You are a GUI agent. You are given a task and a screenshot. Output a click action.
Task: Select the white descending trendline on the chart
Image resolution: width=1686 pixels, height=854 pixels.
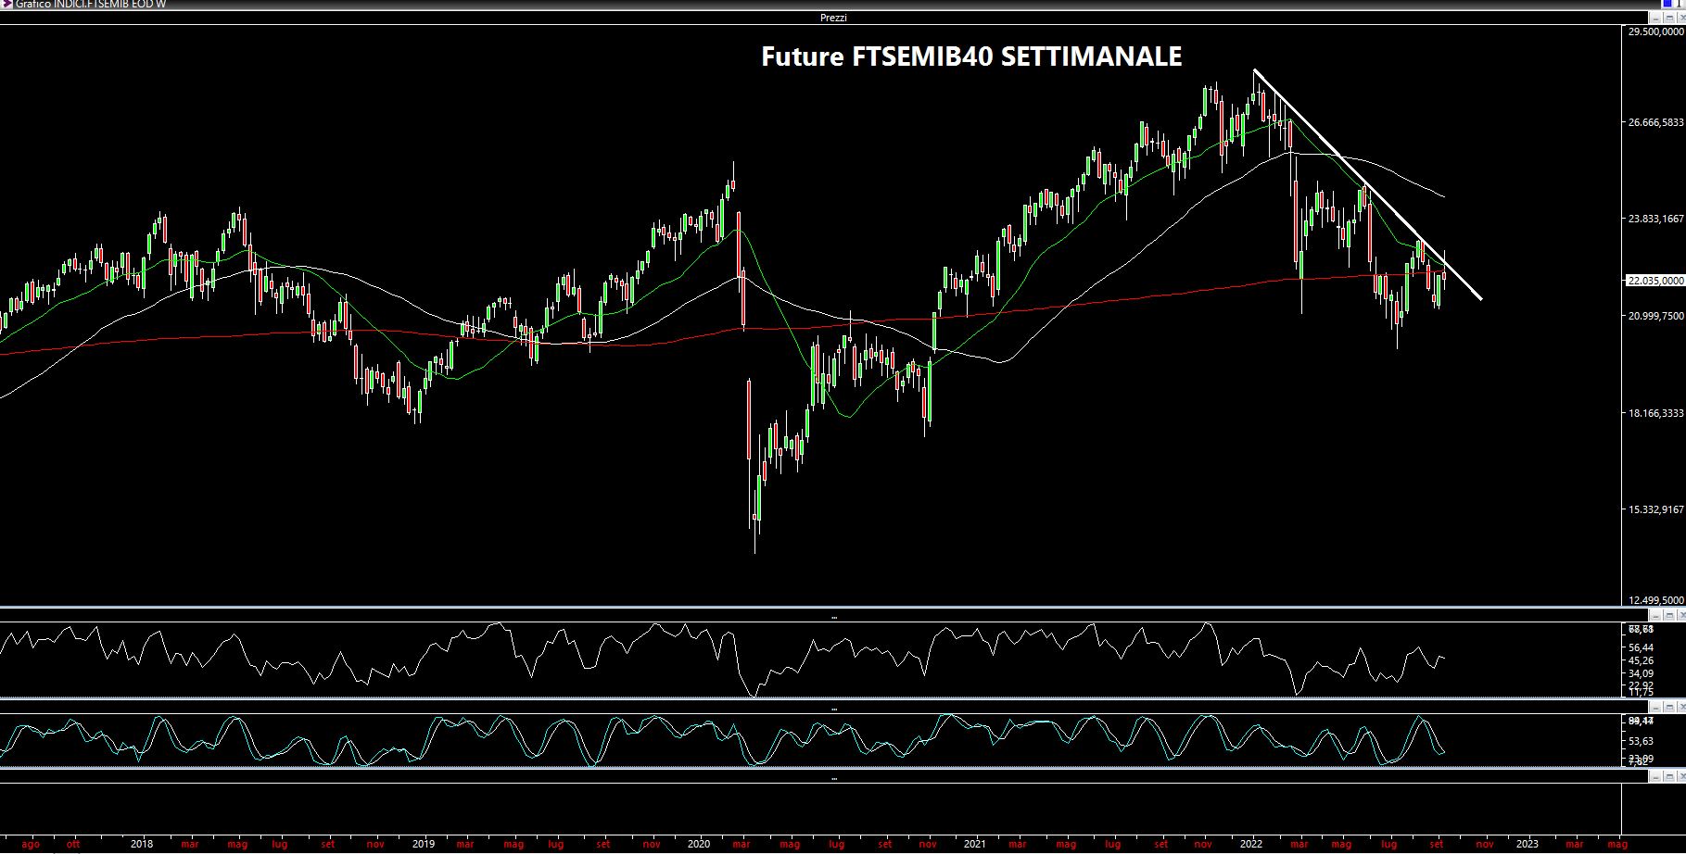[x=1367, y=184]
